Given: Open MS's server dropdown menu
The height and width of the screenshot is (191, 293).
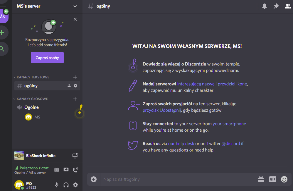Looking at the screenshot, I should (x=75, y=6).
